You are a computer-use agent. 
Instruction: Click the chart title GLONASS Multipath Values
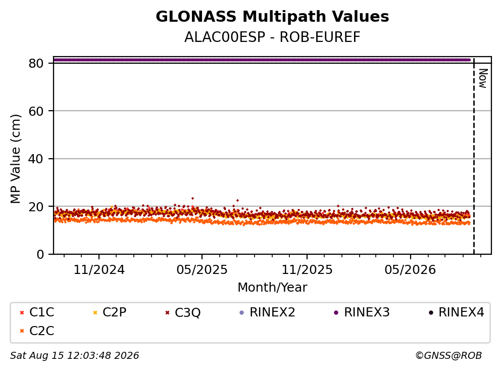[272, 17]
